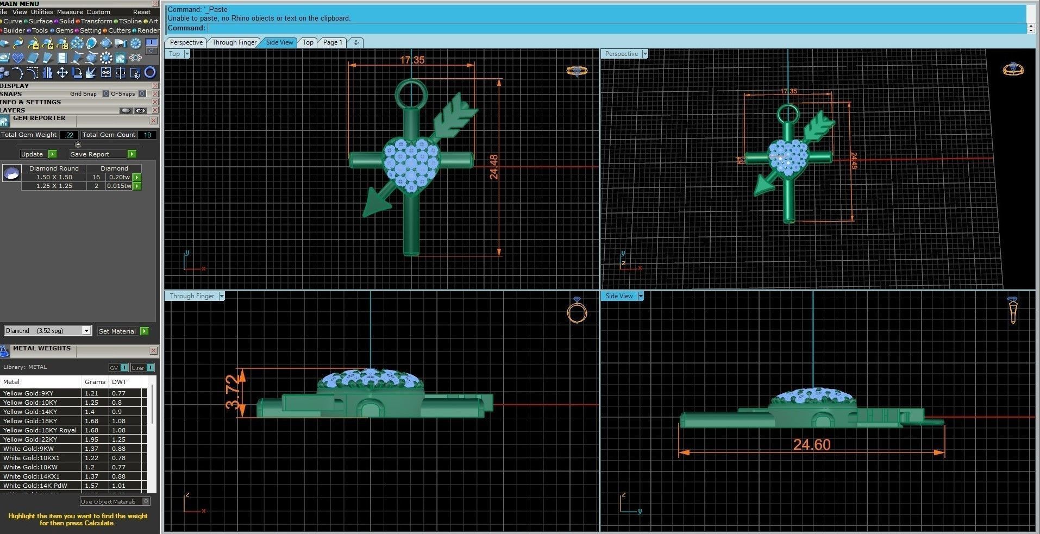Toggle Grid Snap option
The height and width of the screenshot is (534, 1040).
(x=105, y=93)
